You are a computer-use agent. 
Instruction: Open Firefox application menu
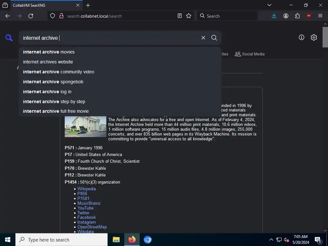point(320,16)
